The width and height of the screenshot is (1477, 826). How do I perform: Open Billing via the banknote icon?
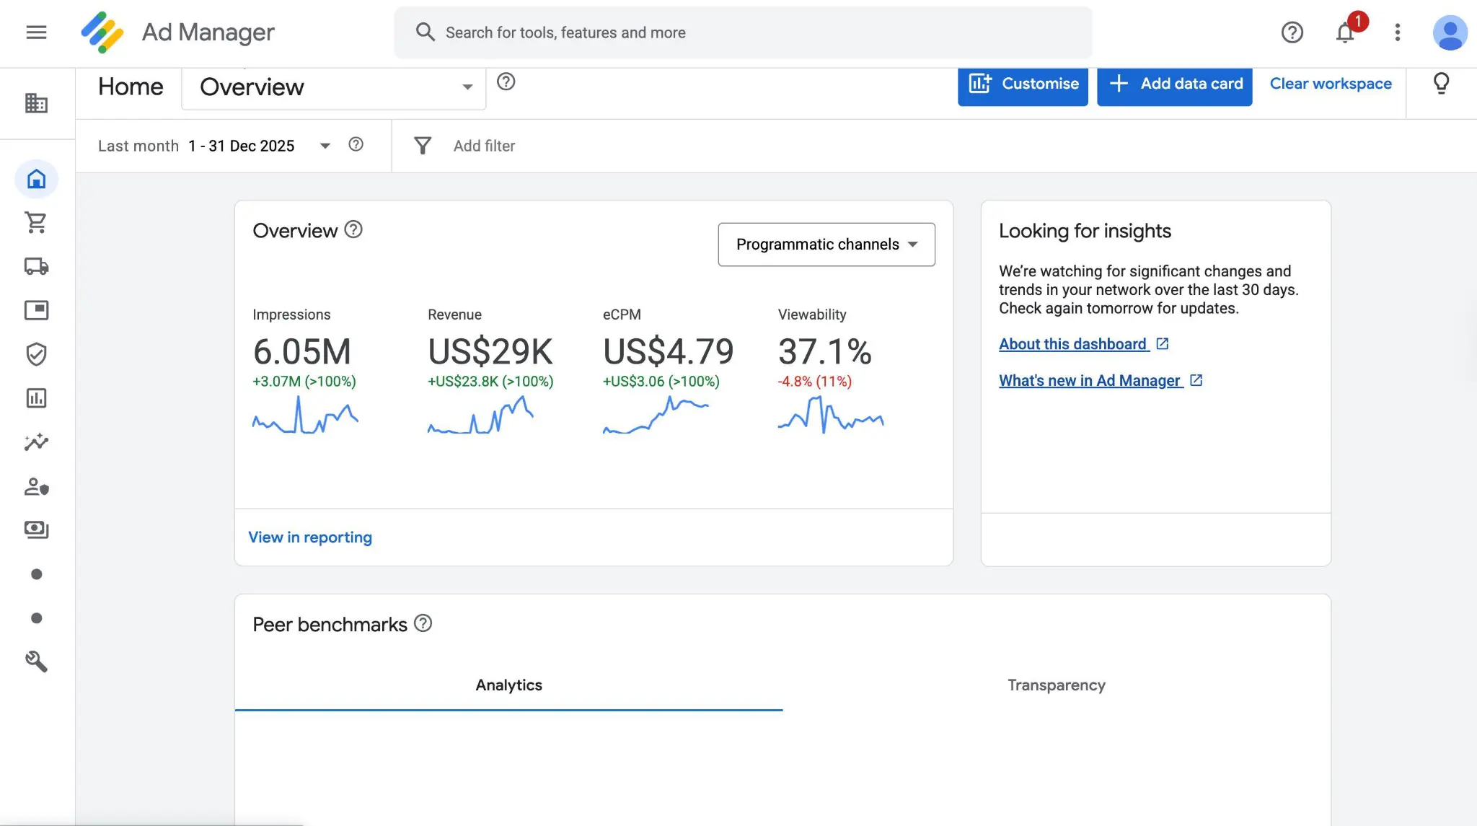tap(36, 530)
